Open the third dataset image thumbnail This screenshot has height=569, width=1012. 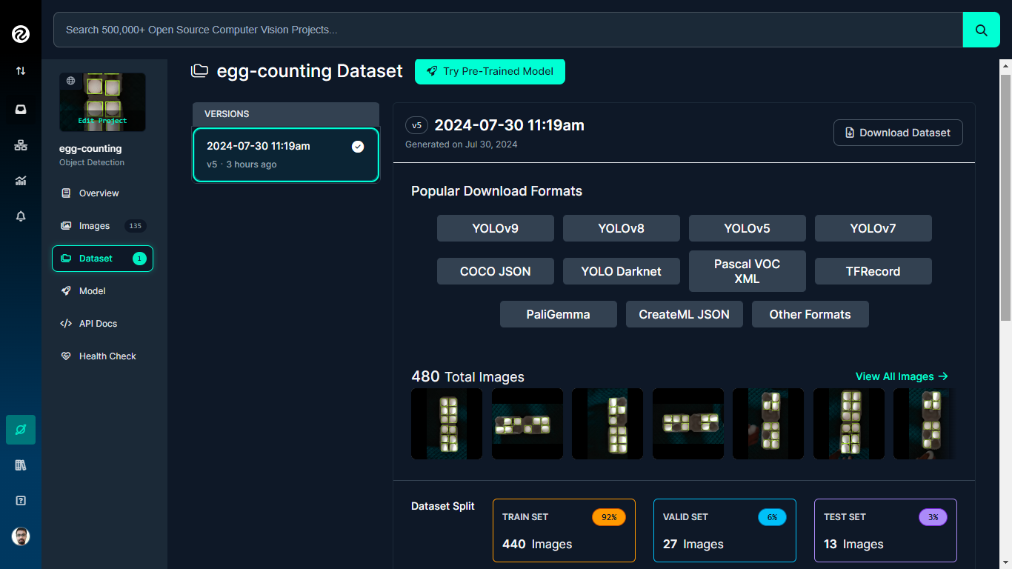(607, 424)
